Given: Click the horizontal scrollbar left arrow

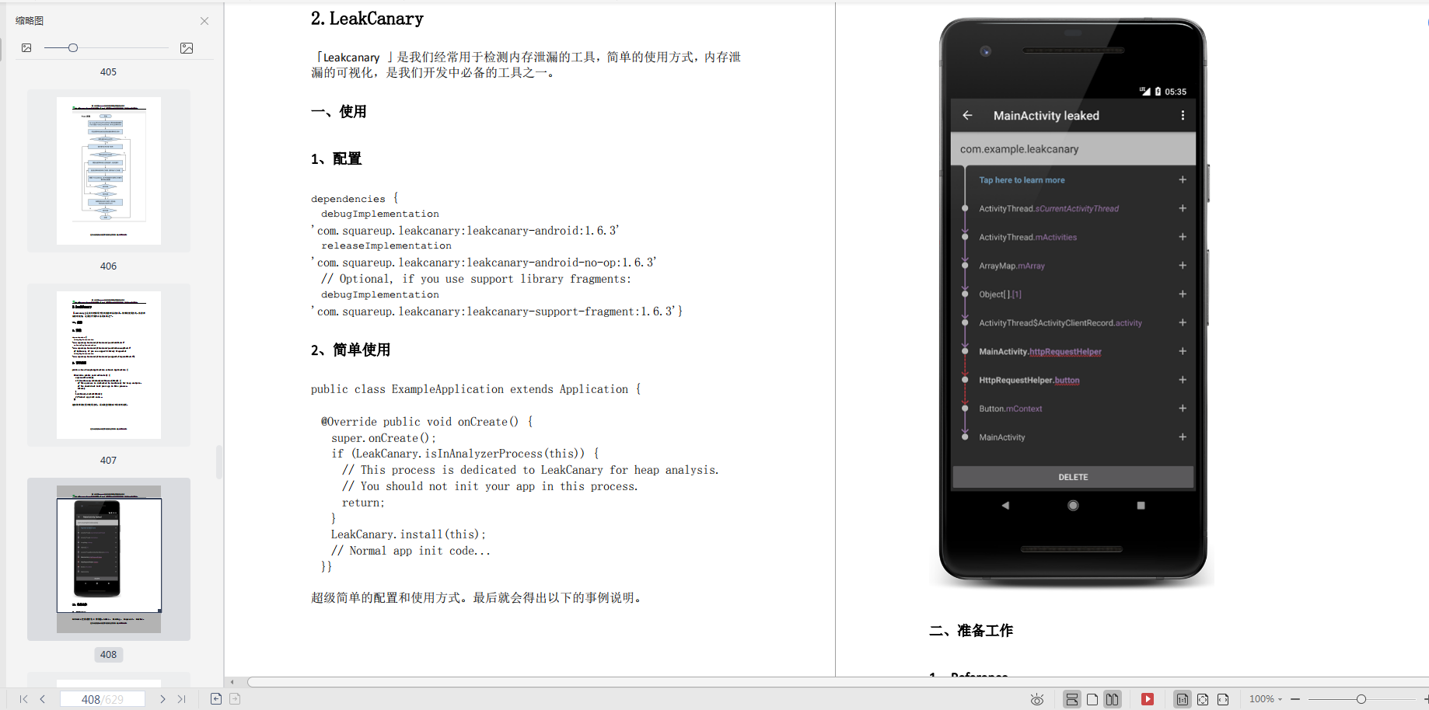Looking at the screenshot, I should (232, 682).
